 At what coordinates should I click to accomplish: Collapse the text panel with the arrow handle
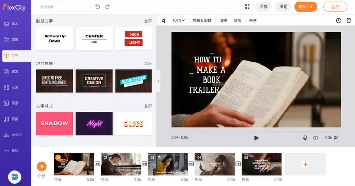[158, 81]
